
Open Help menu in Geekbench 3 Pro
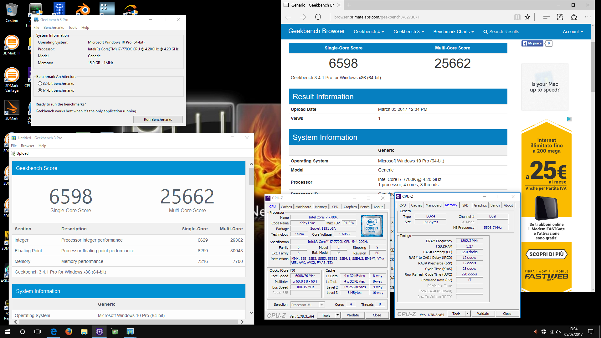(x=85, y=28)
